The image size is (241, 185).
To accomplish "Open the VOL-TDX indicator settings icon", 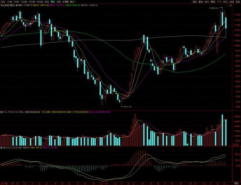I will (1, 112).
